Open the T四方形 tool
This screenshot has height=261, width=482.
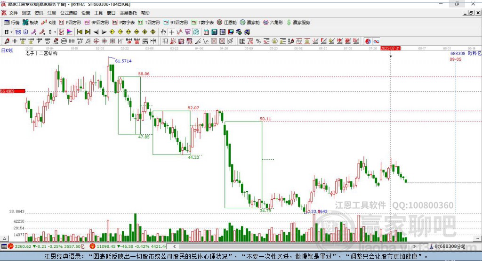[x=149, y=23]
